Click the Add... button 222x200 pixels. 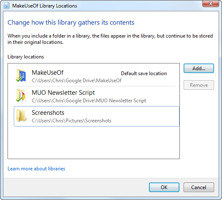click(199, 68)
